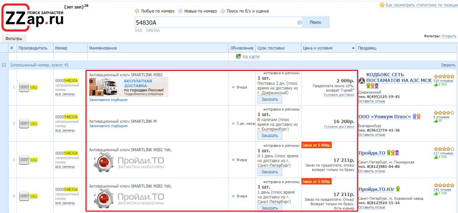Click the 17 211р. price in row 3
This screenshot has width=458, height=213.
tap(344, 160)
